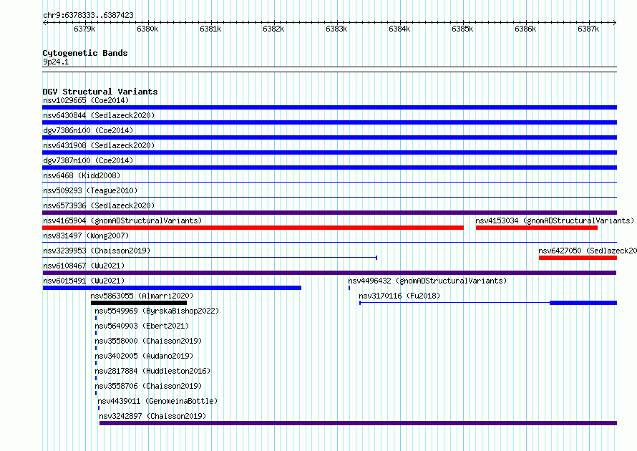Click the blue bar under dgv7386n100
This screenshot has width=637, height=451.
point(329,137)
